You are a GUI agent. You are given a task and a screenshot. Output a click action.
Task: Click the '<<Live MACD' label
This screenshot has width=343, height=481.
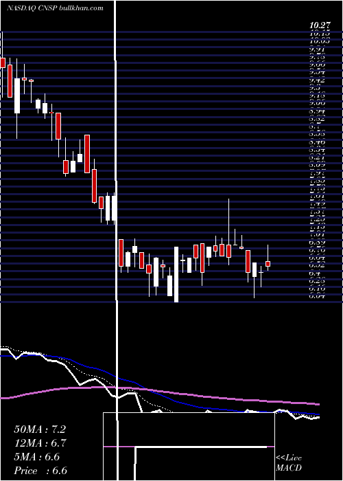289,463
